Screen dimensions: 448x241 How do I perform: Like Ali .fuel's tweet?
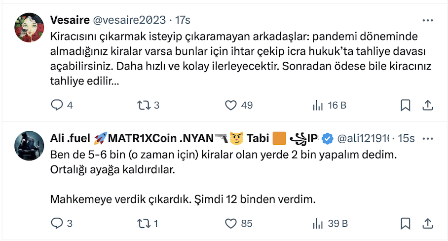click(x=231, y=224)
